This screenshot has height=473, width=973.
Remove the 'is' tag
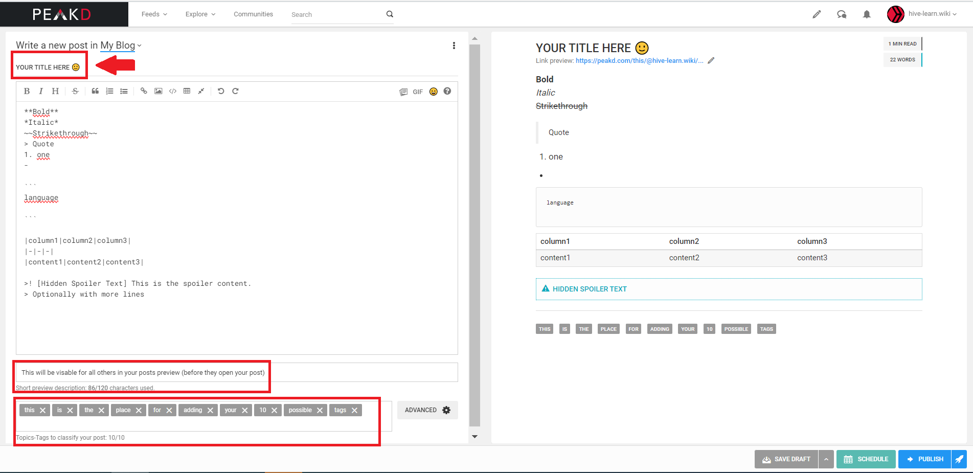click(x=70, y=410)
